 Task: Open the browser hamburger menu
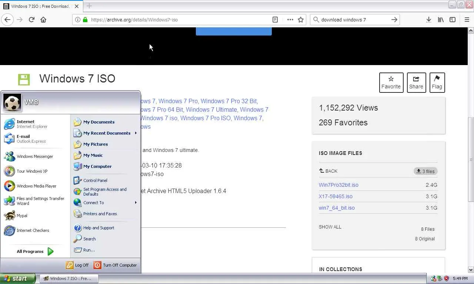point(467,20)
